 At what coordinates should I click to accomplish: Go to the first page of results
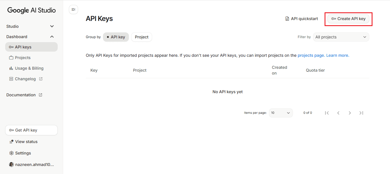coord(327,113)
